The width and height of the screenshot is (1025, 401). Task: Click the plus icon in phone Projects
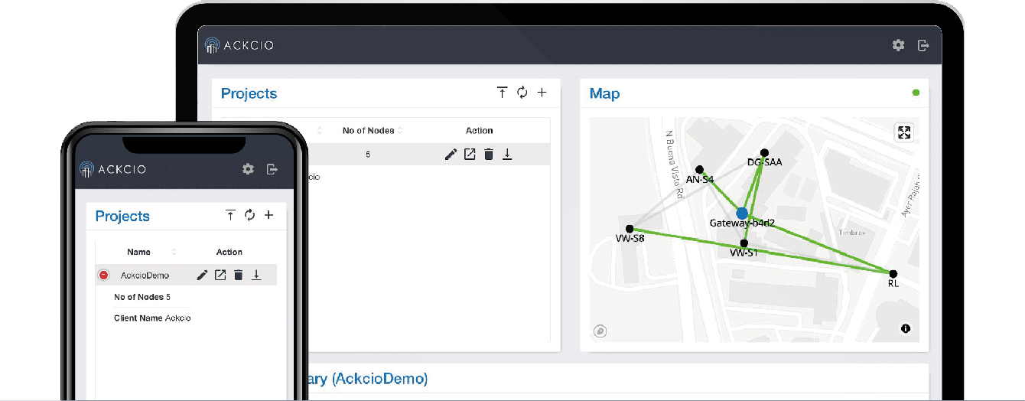tap(268, 215)
